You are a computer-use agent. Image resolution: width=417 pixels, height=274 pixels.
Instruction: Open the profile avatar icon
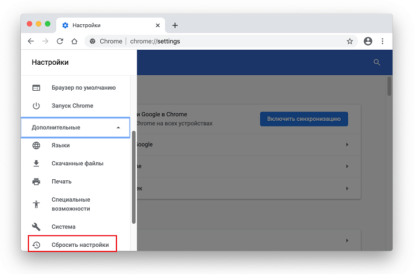click(368, 41)
